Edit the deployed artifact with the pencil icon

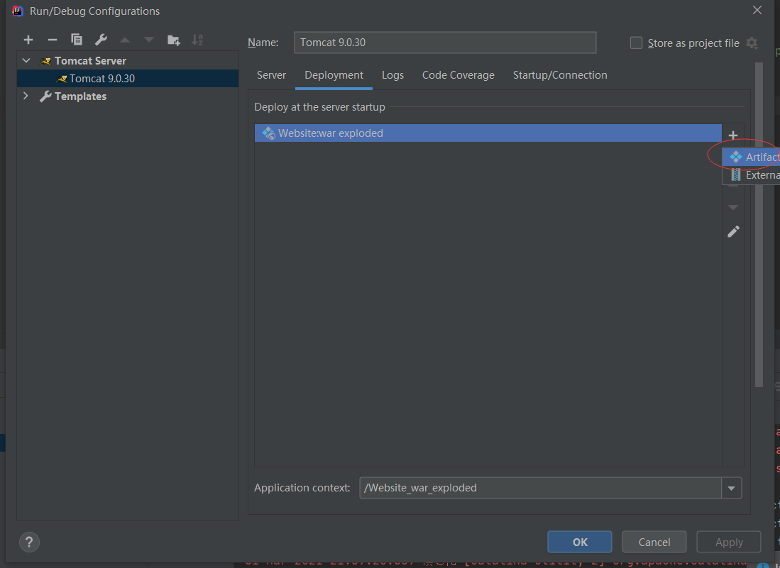click(x=733, y=231)
